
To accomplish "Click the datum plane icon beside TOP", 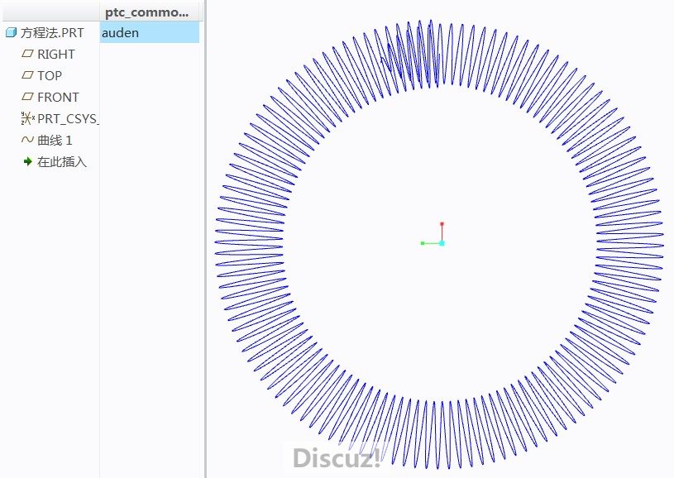I will [27, 75].
